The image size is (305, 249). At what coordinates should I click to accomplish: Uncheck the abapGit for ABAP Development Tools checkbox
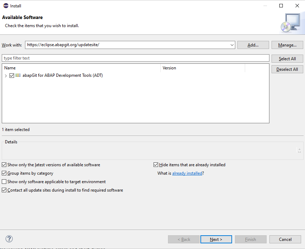12,75
